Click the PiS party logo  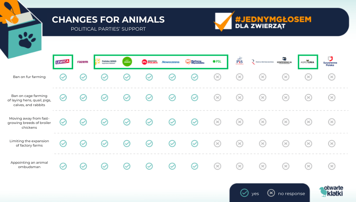pyautogui.click(x=240, y=61)
